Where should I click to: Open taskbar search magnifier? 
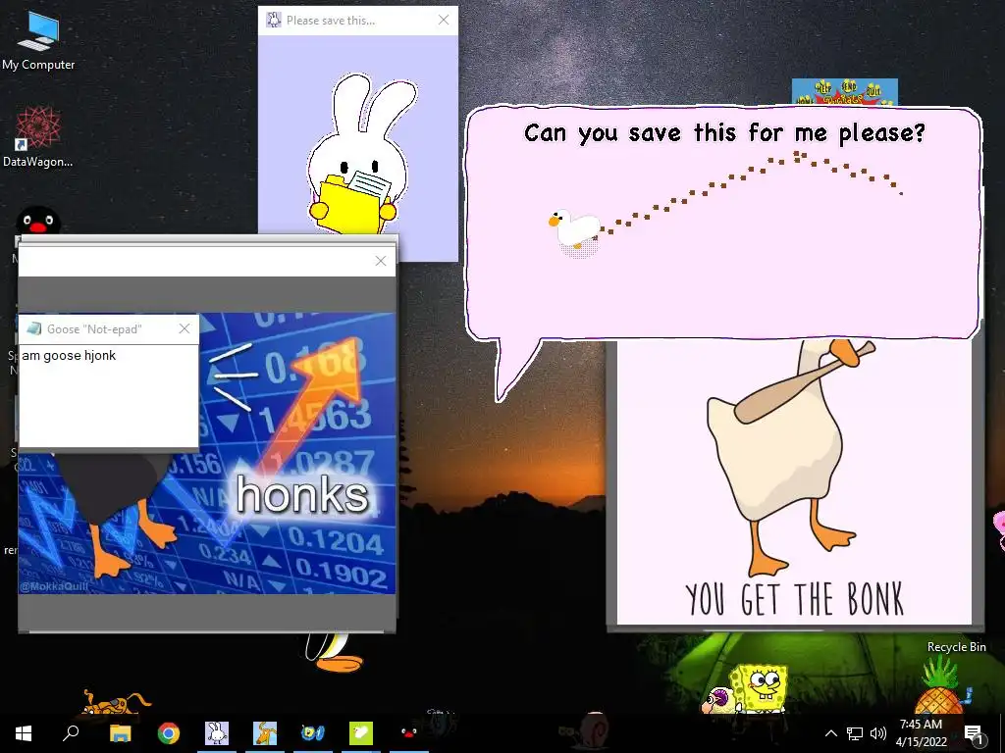point(71,733)
